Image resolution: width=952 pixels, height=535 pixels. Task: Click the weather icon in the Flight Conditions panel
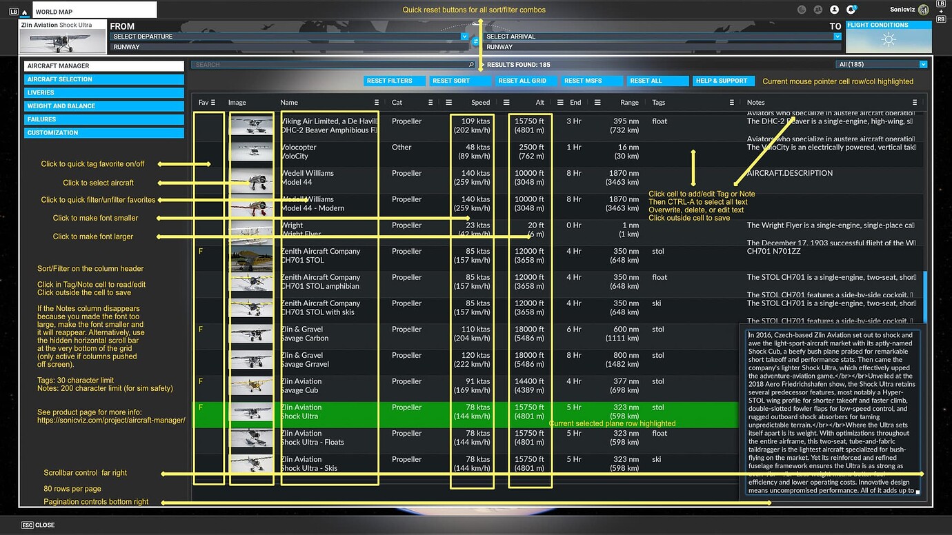click(x=889, y=41)
